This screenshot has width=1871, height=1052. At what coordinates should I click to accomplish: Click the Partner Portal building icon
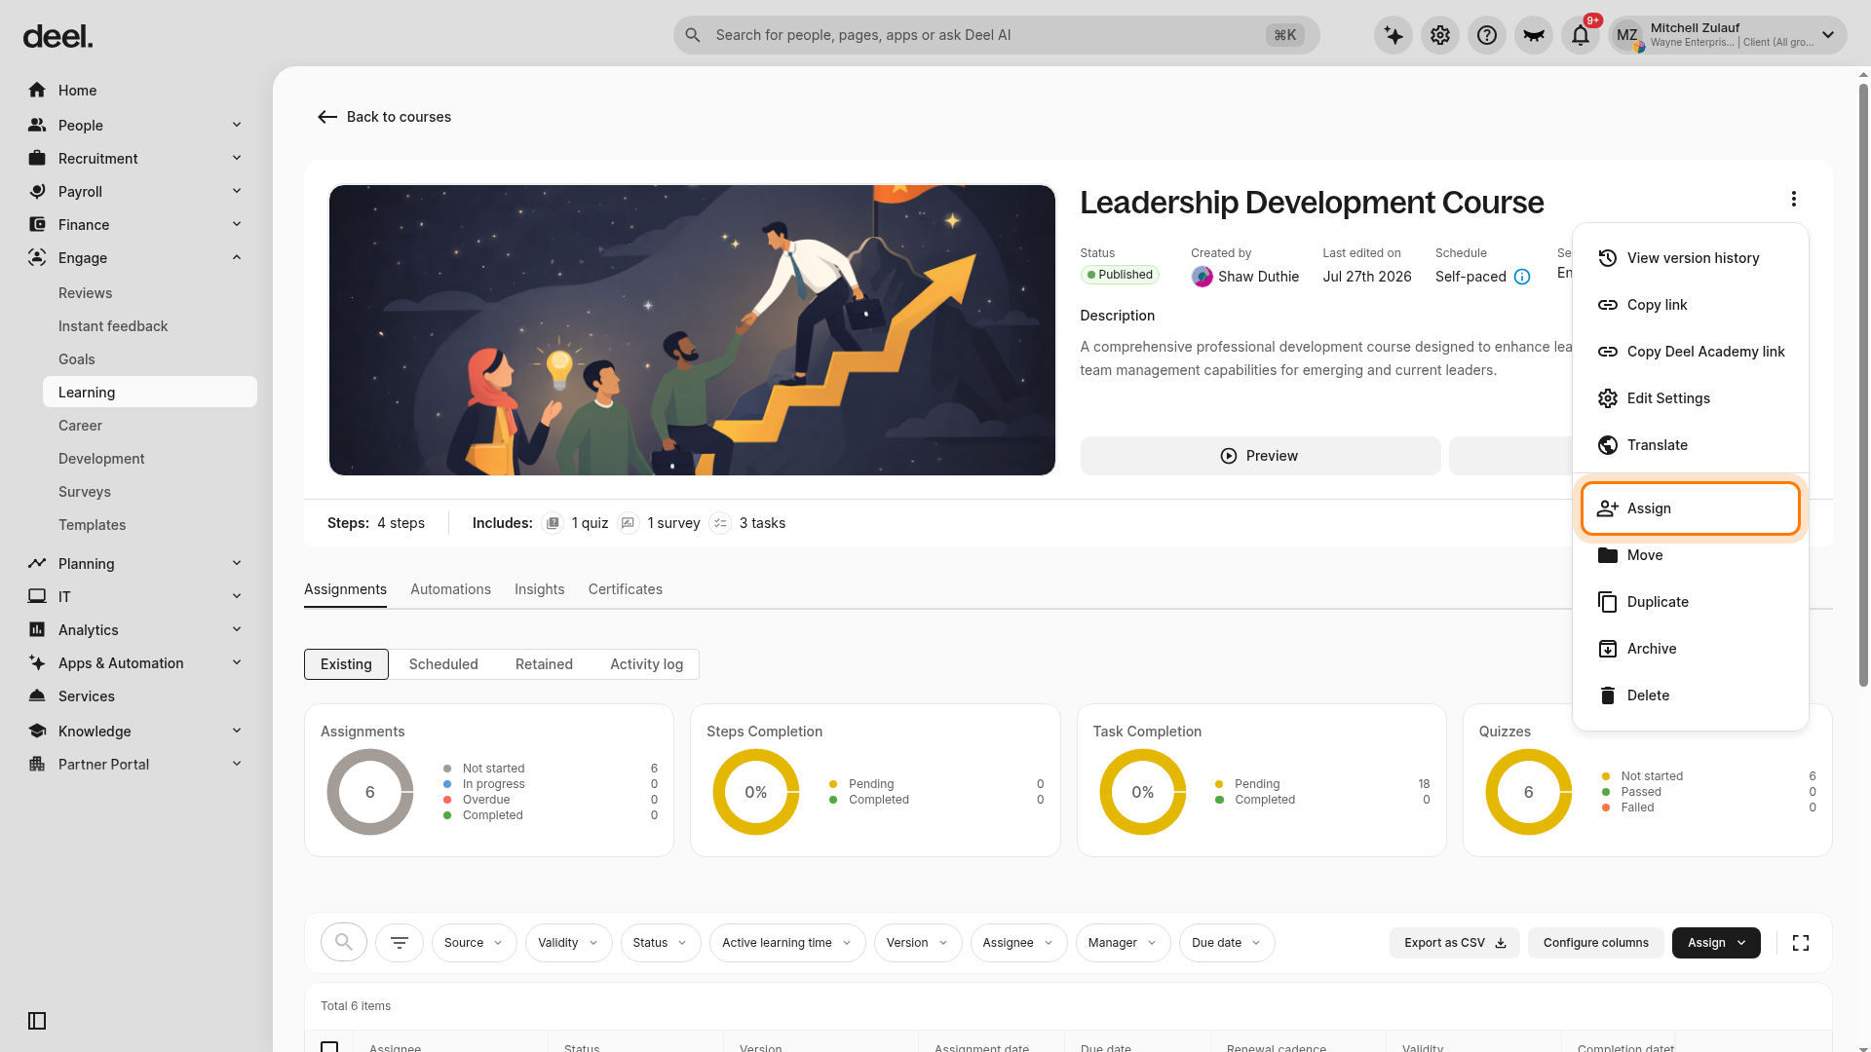click(x=37, y=764)
